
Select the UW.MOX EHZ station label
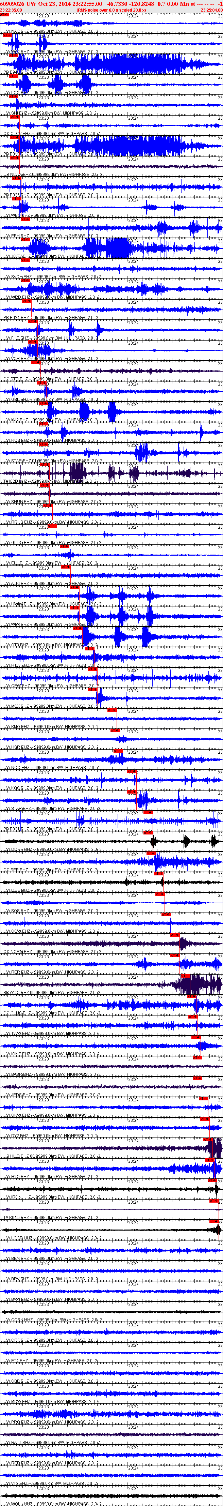(51, 706)
